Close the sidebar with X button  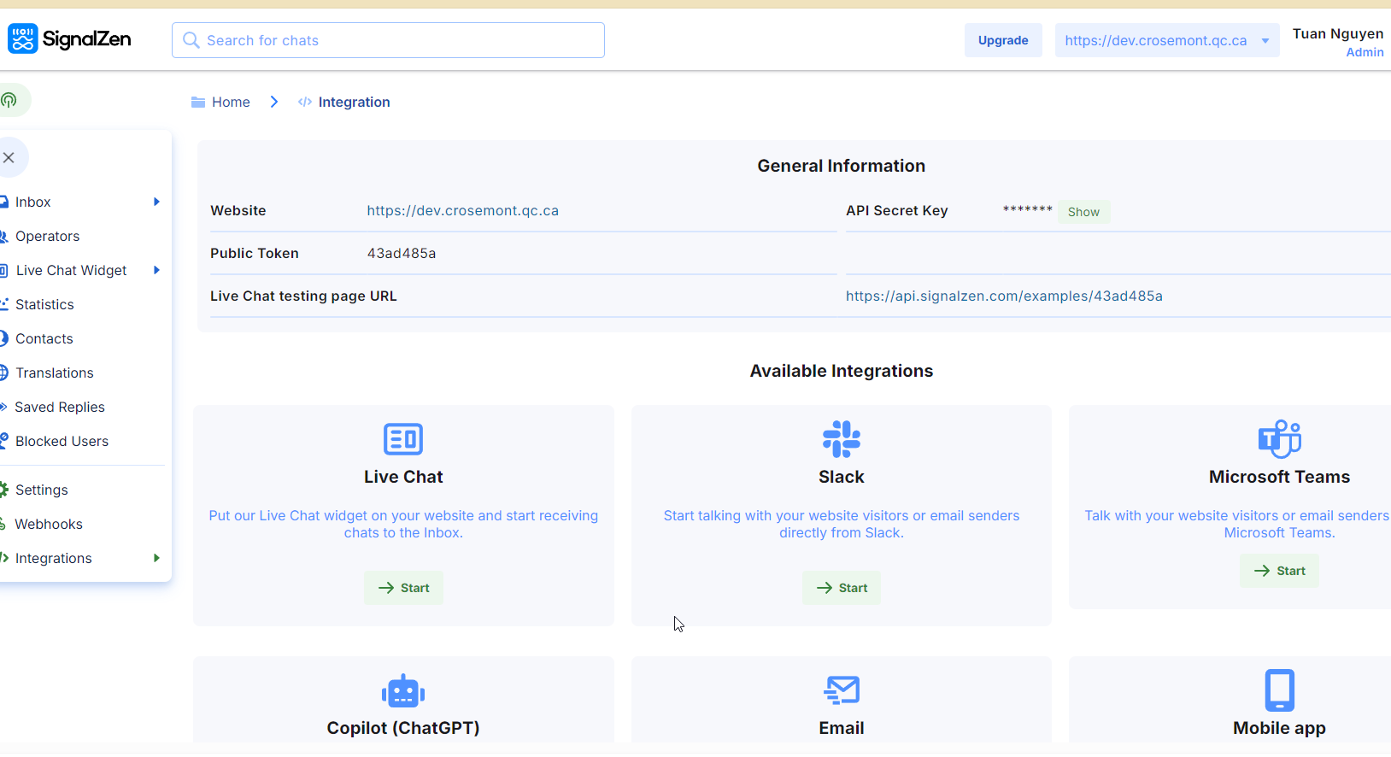point(9,158)
